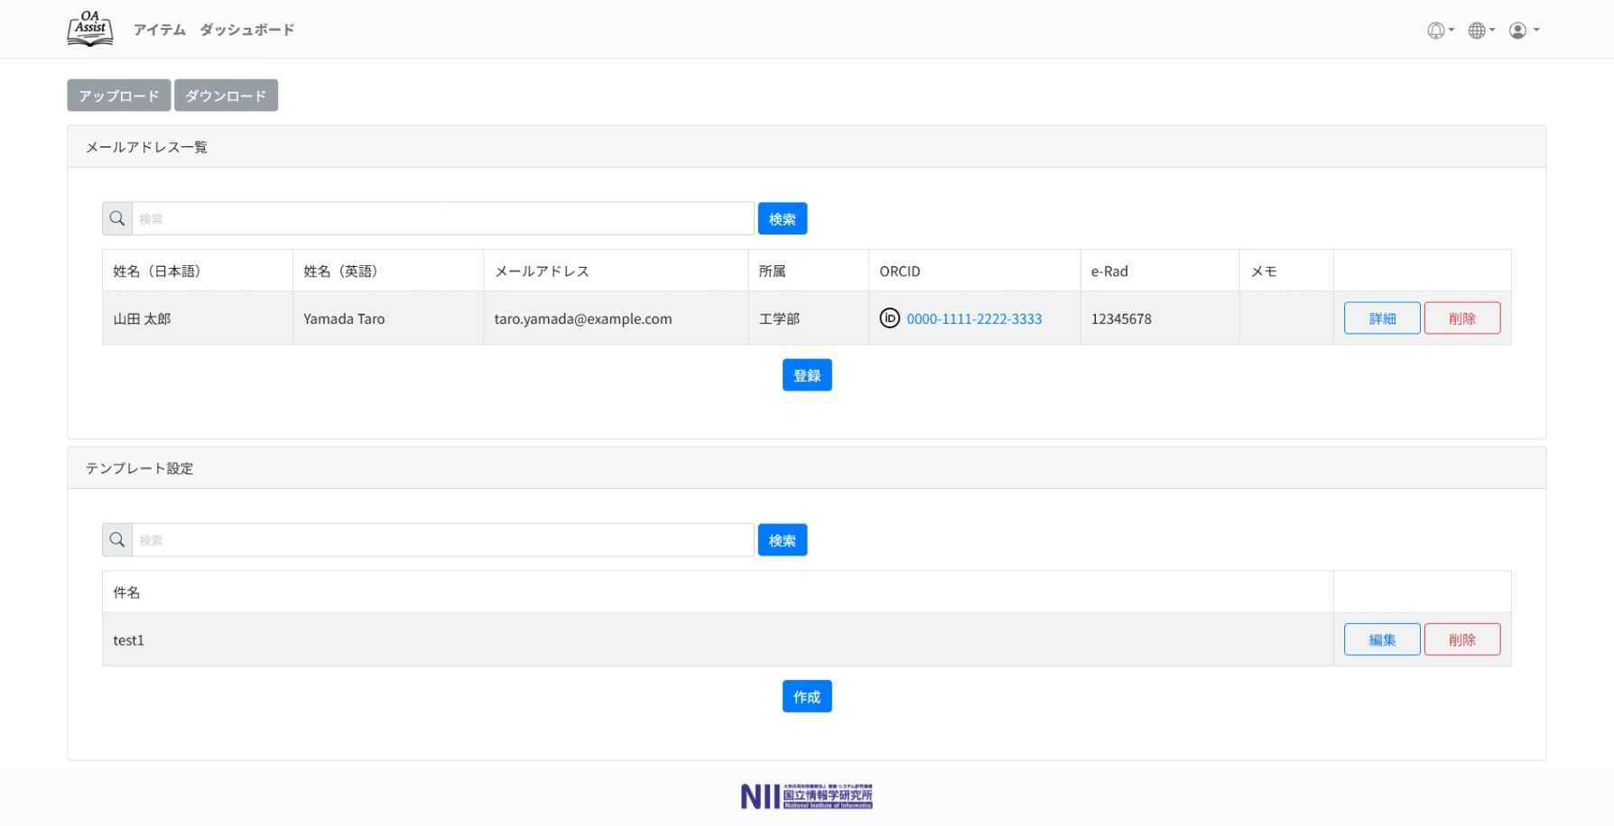Delete the 山田 太郎 address row
The height and width of the screenshot is (826, 1614).
[x=1461, y=318]
